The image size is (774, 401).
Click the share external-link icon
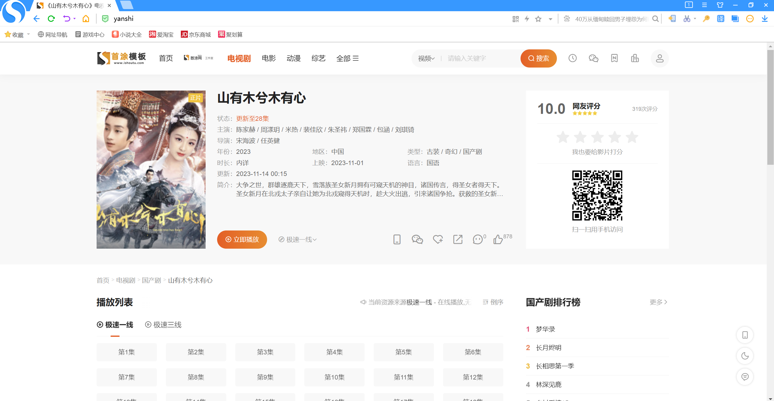[458, 239]
